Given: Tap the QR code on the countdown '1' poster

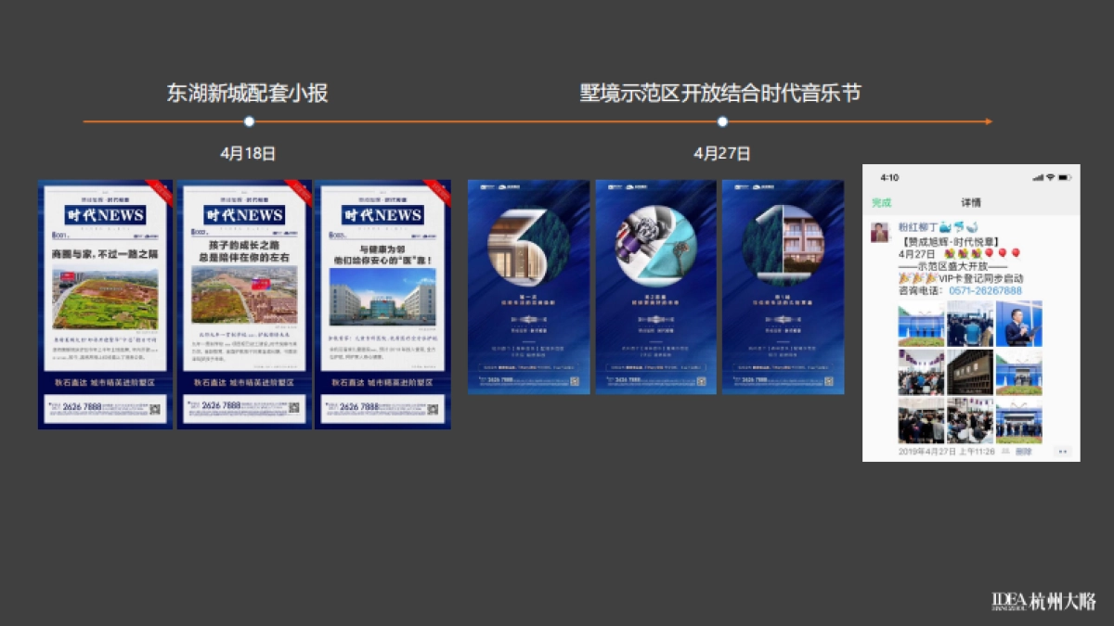Looking at the screenshot, I should 828,381.
